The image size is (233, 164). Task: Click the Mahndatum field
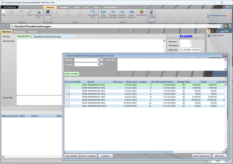186,46
